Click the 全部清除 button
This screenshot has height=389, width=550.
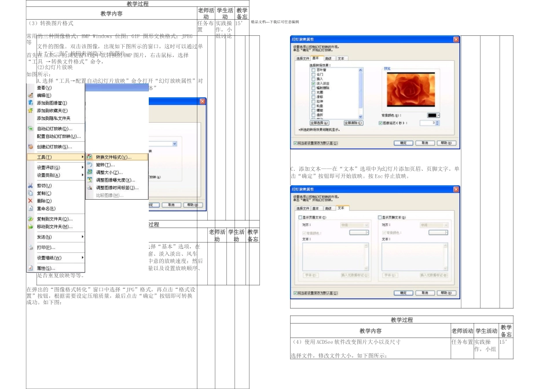[353, 123]
